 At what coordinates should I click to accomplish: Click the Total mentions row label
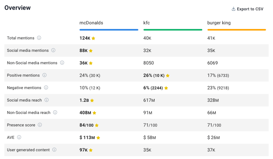pyautogui.click(x=20, y=38)
